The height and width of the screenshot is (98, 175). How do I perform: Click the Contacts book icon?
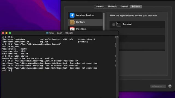point(72,22)
